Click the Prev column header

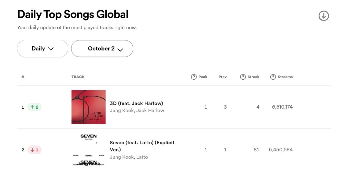[223, 77]
